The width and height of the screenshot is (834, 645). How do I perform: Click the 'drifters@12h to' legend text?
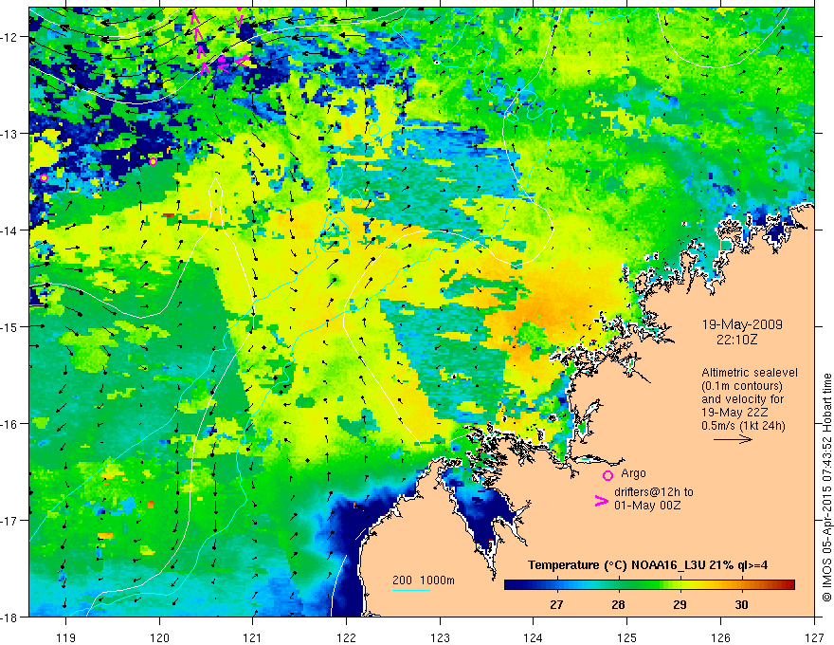(654, 492)
